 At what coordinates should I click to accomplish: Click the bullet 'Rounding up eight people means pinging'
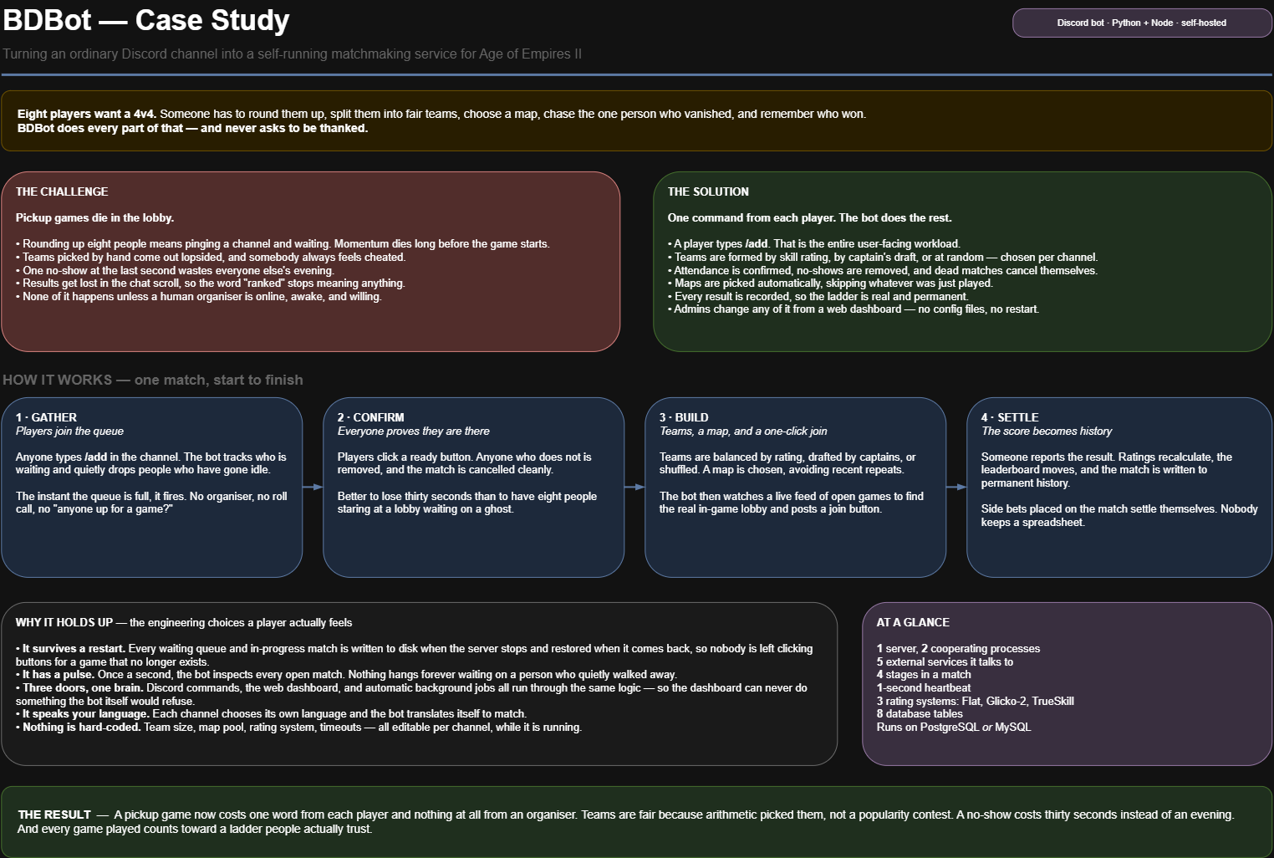point(283,244)
